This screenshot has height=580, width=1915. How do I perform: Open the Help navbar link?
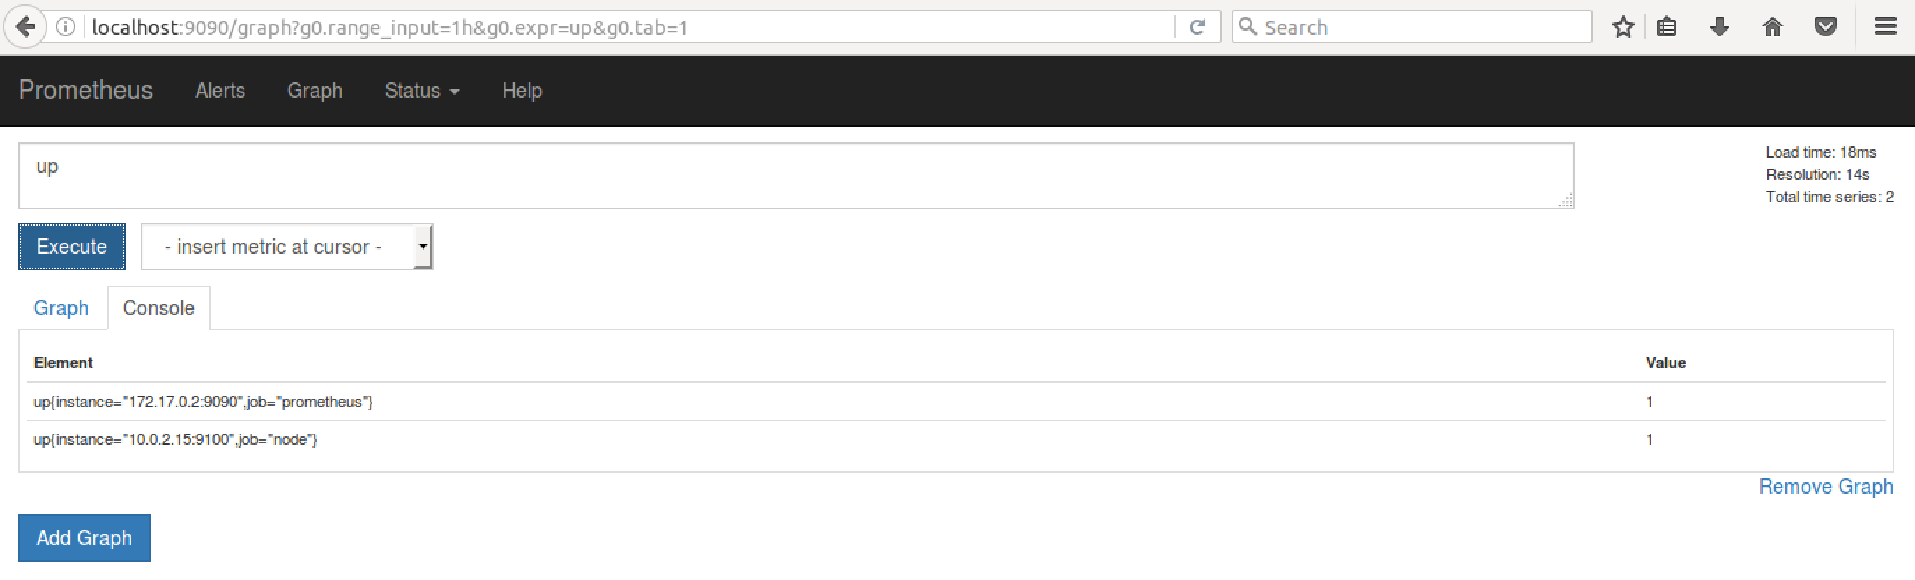522,91
